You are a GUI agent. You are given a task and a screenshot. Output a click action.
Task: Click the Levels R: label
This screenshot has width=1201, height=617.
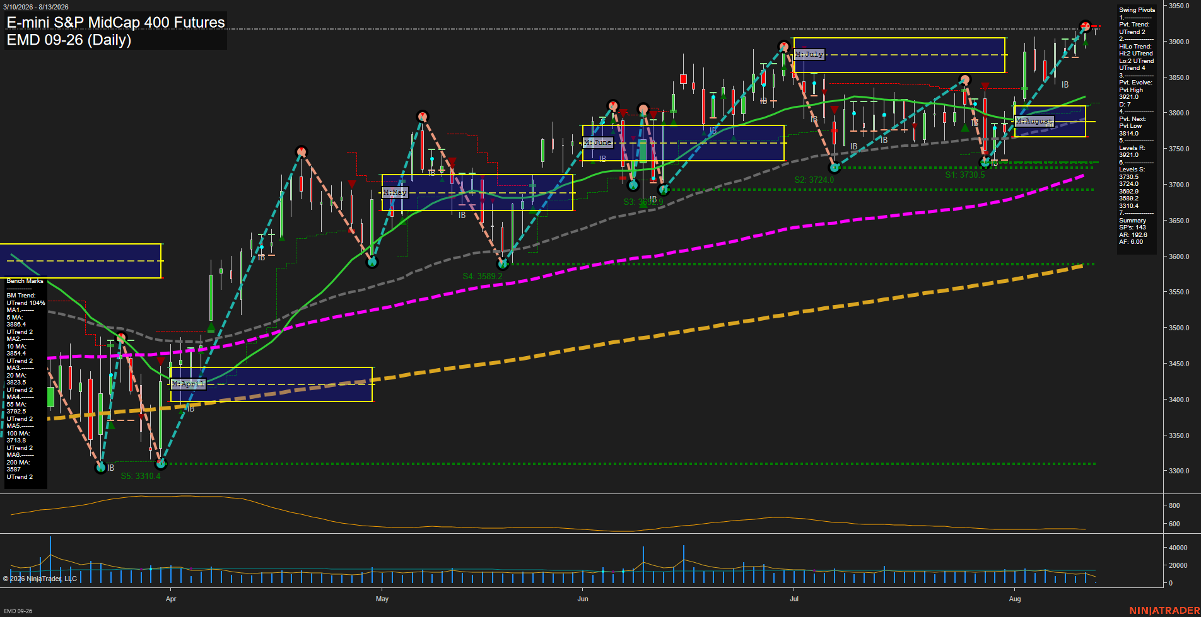pyautogui.click(x=1132, y=147)
